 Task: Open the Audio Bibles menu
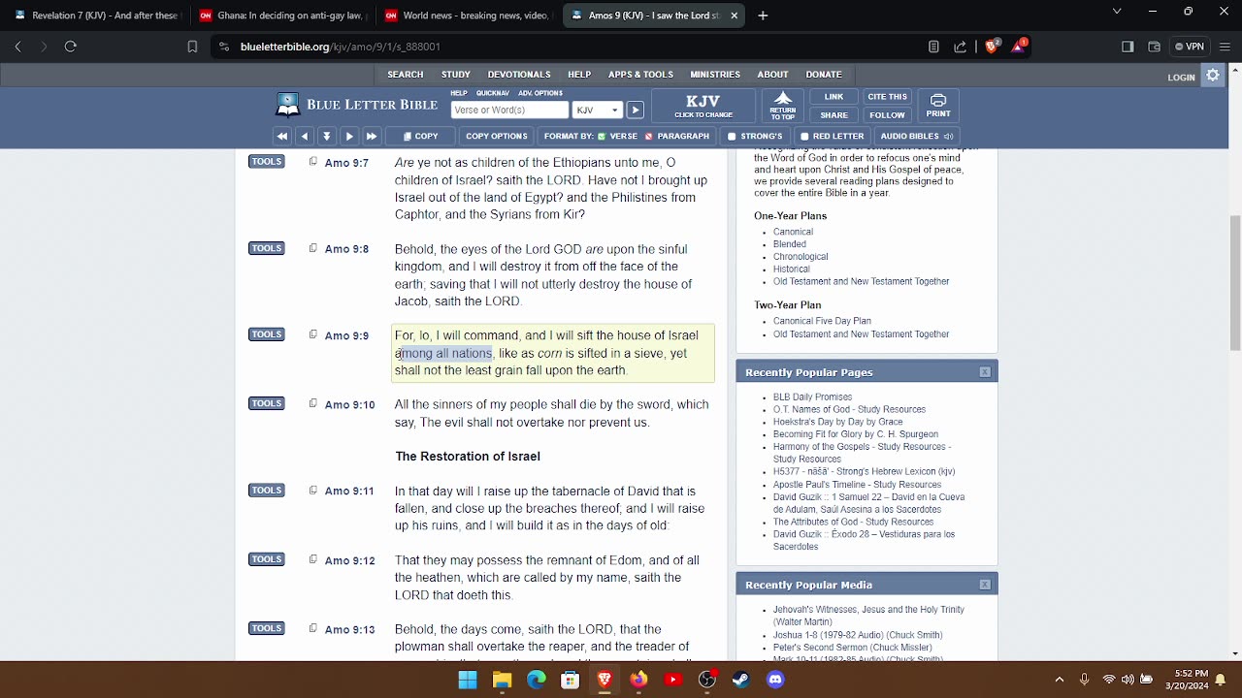coord(916,136)
